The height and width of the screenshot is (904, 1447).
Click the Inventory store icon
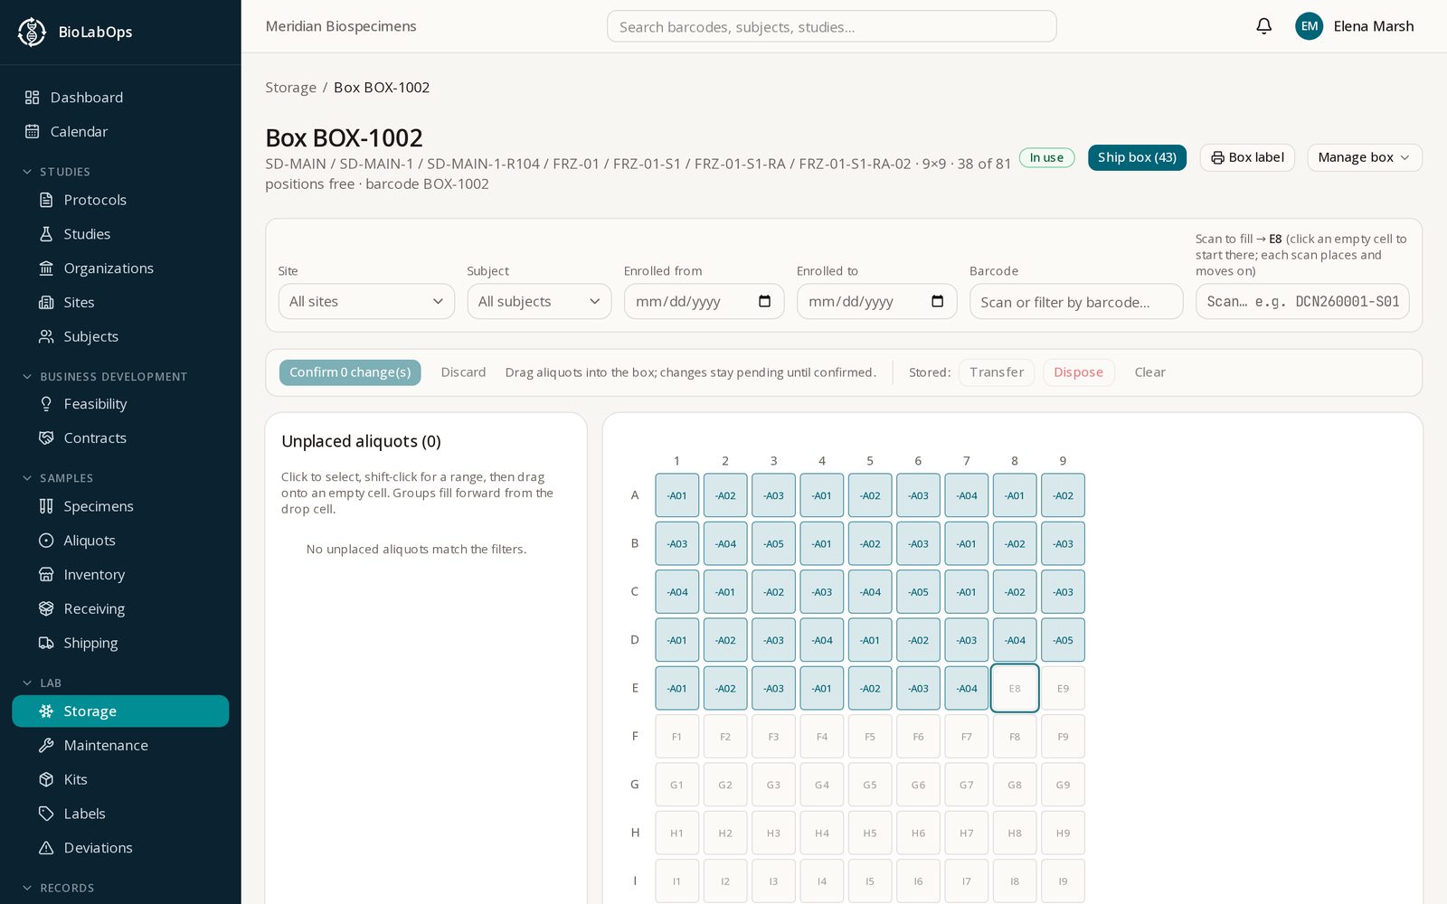[x=46, y=575]
